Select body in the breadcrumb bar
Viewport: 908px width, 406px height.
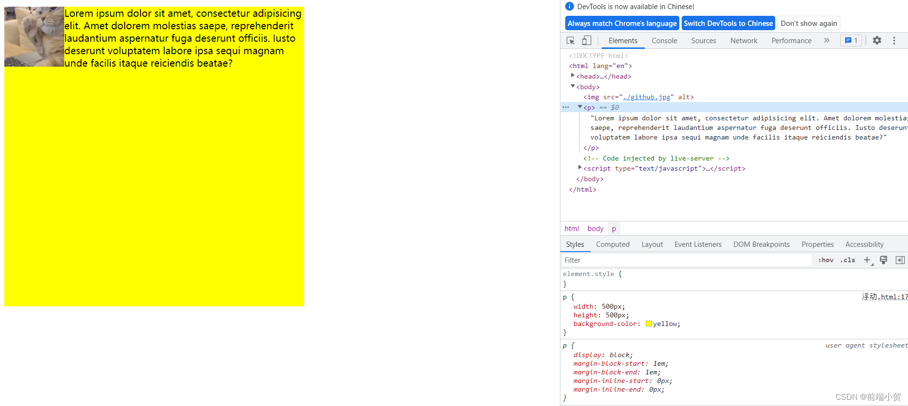click(x=595, y=229)
